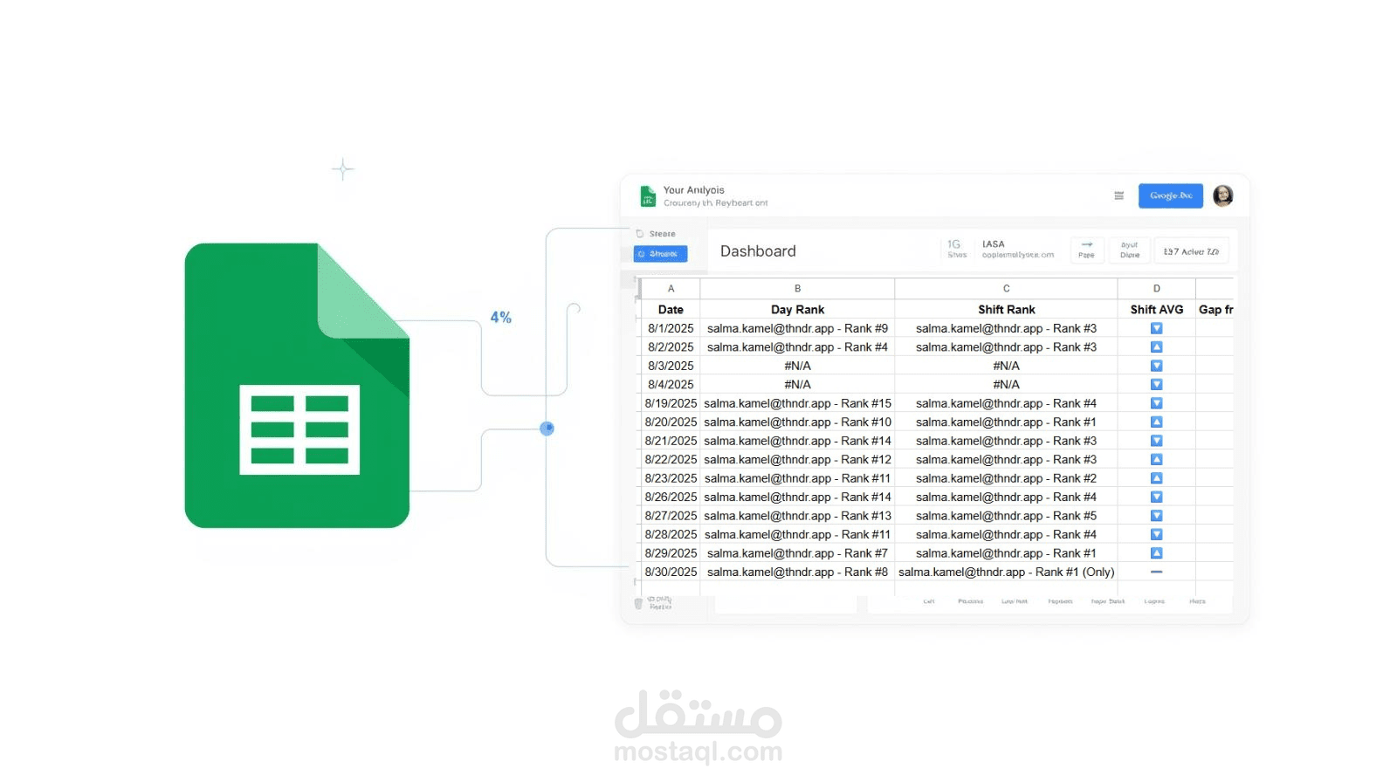Select column C header
Image resolution: width=1397 pixels, height=782 pixels.
tap(1006, 288)
